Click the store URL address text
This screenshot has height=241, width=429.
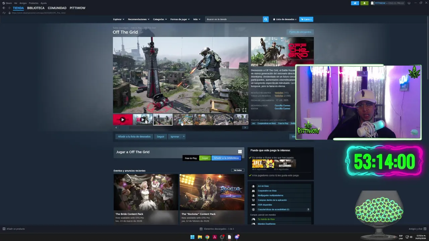[x=39, y=13]
